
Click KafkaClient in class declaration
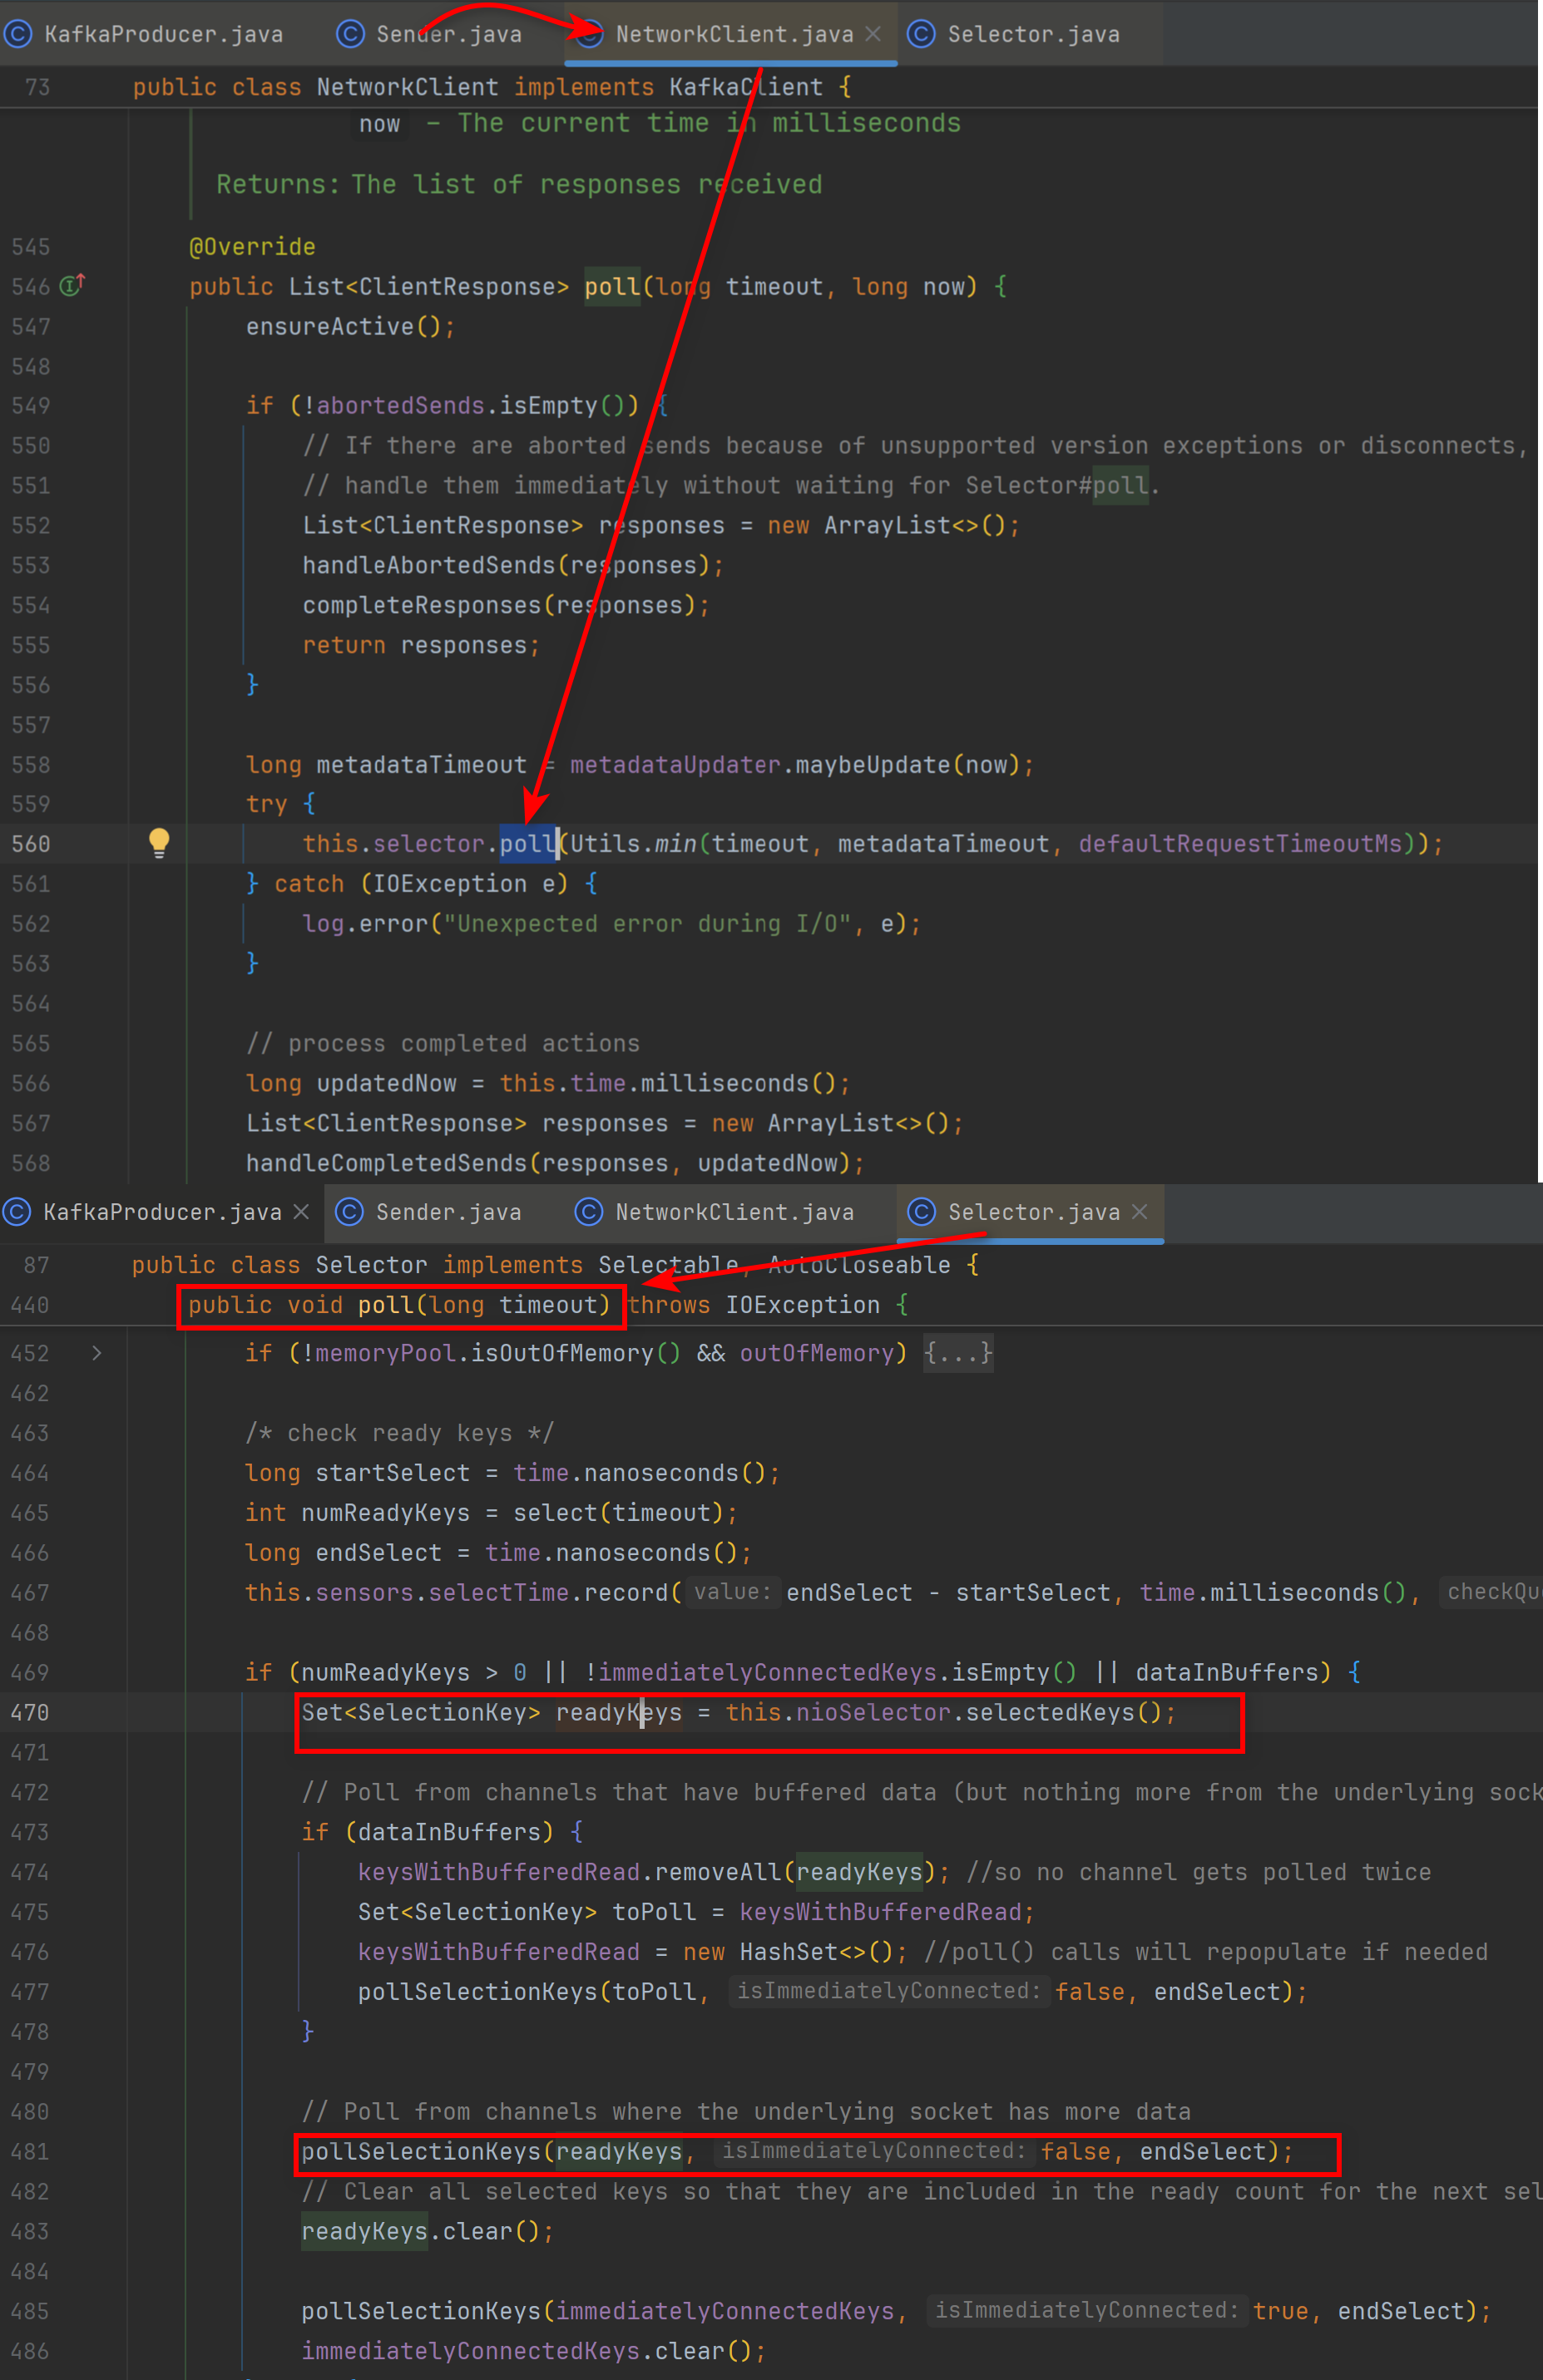pos(746,87)
